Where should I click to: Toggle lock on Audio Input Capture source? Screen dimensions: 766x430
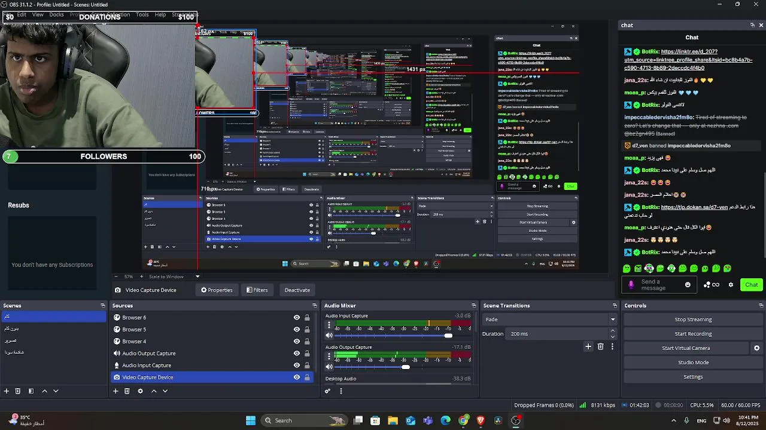pos(308,365)
